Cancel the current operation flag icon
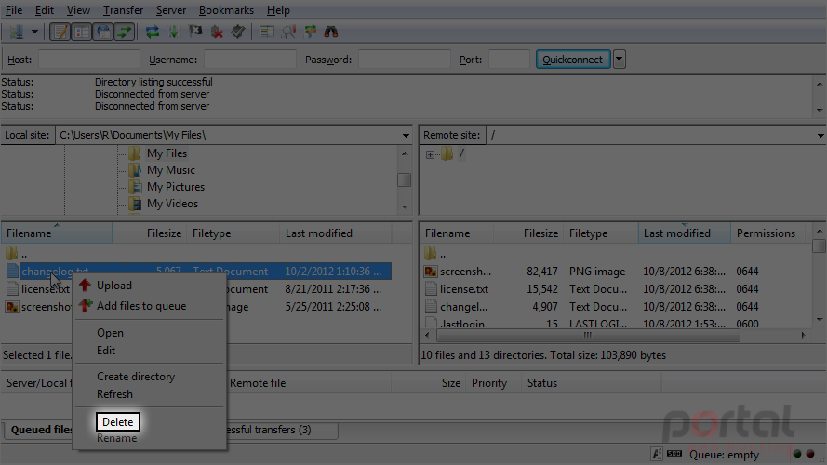Viewport: 827px width, 465px height. 195,33
